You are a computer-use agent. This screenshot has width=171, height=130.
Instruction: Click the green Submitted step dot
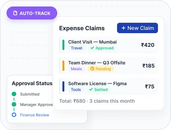pos(14,94)
